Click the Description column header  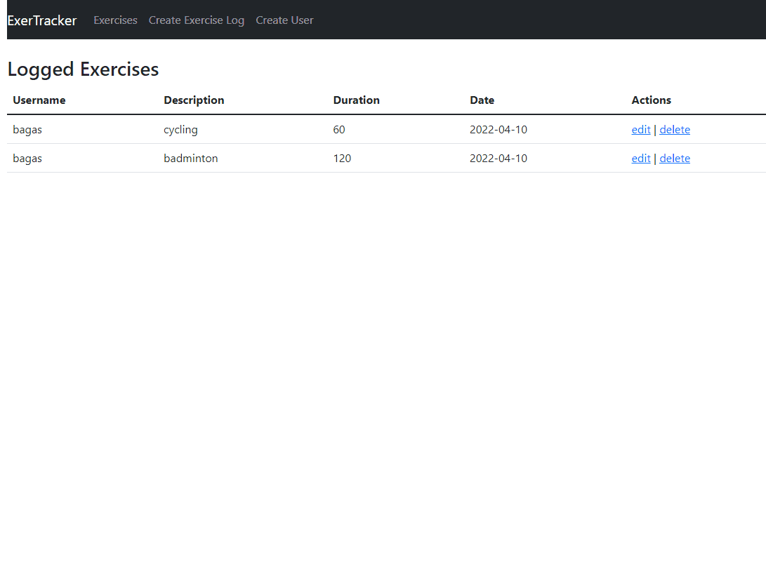coord(194,100)
